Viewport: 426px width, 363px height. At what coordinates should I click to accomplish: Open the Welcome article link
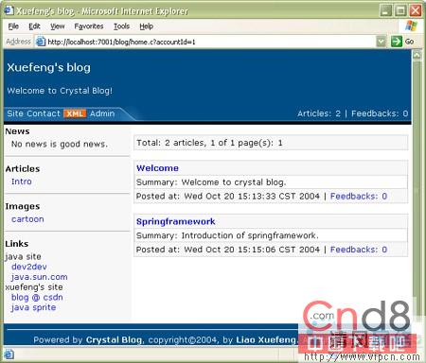point(157,168)
